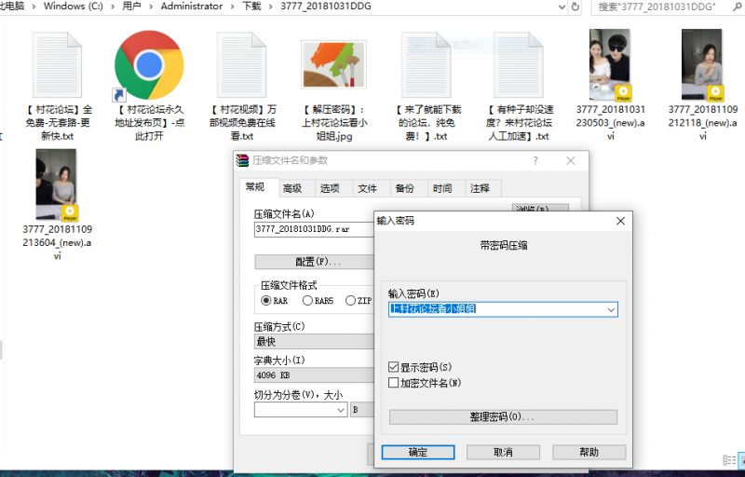This screenshot has width=745, height=477.
Task: Select the 村花论坛 全免费 txt file icon
Action: click(57, 65)
